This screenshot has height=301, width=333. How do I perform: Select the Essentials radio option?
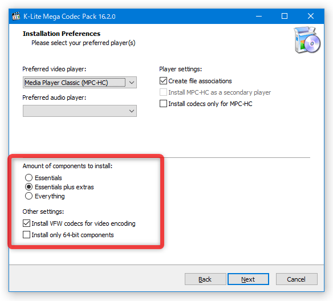click(29, 177)
